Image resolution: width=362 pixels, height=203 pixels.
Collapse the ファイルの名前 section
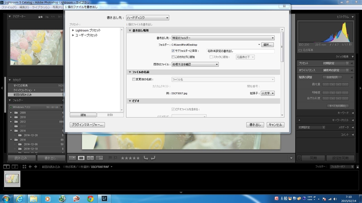click(x=130, y=72)
